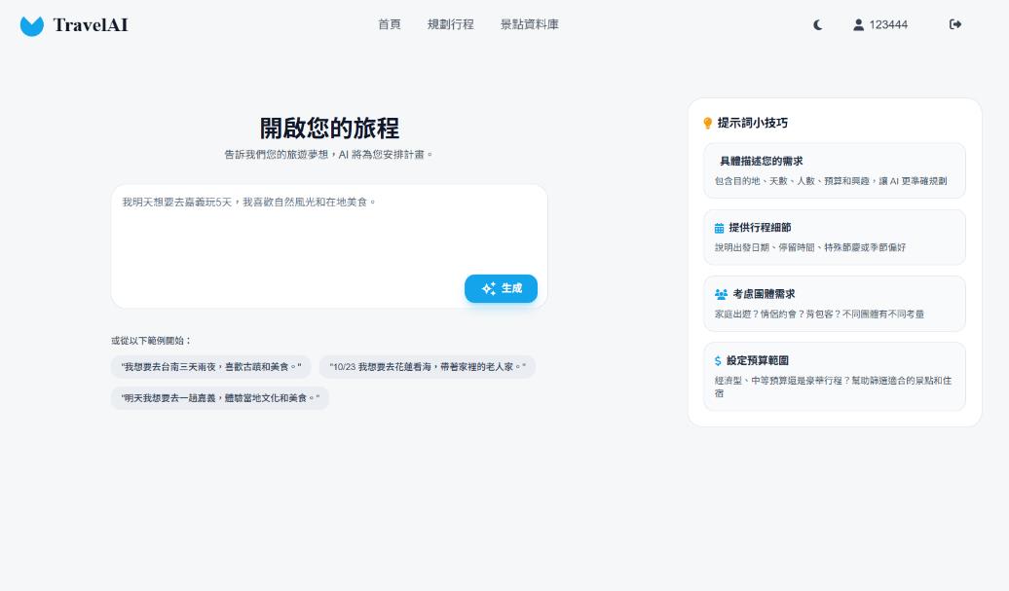Click the logout icon in the header
This screenshot has width=1009, height=591.
click(955, 24)
